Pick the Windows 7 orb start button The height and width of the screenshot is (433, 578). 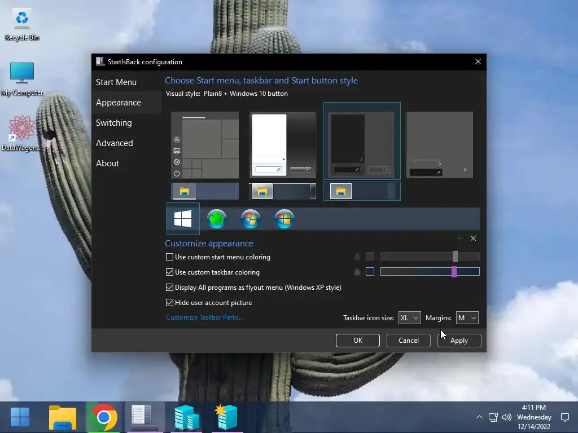click(250, 219)
